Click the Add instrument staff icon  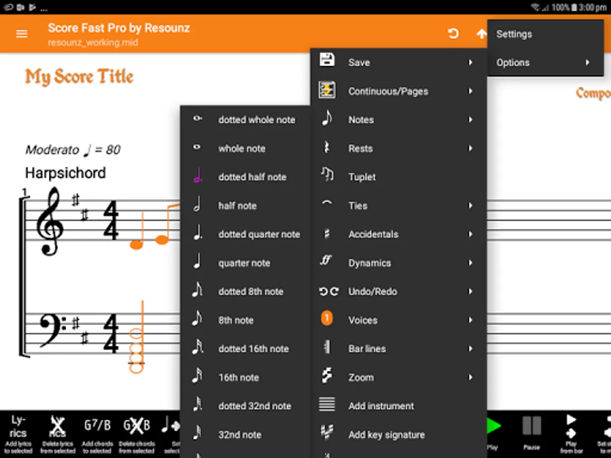327,405
